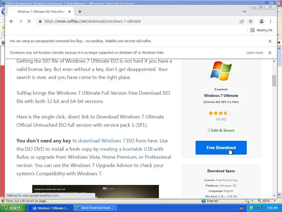Viewport: 282px width, 212px height.
Task: Open the Chromium three-dot menu
Action: click(270, 21)
